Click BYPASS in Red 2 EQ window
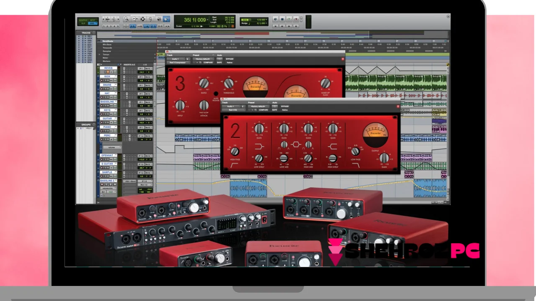This screenshot has width=536, height=301. (x=285, y=106)
